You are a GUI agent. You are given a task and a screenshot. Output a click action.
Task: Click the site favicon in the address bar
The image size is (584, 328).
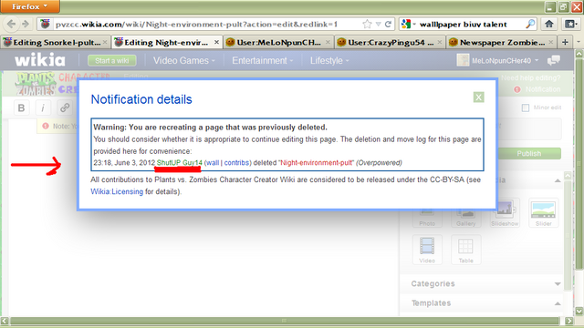click(45, 25)
